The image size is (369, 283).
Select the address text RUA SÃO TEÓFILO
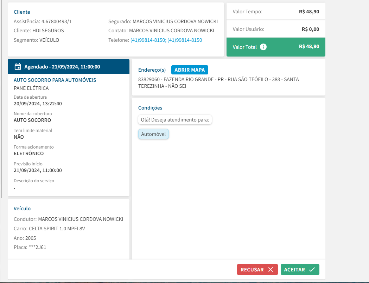coord(248,79)
